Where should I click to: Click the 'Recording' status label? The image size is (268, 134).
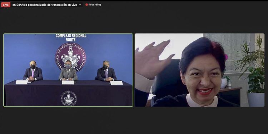pos(95,5)
